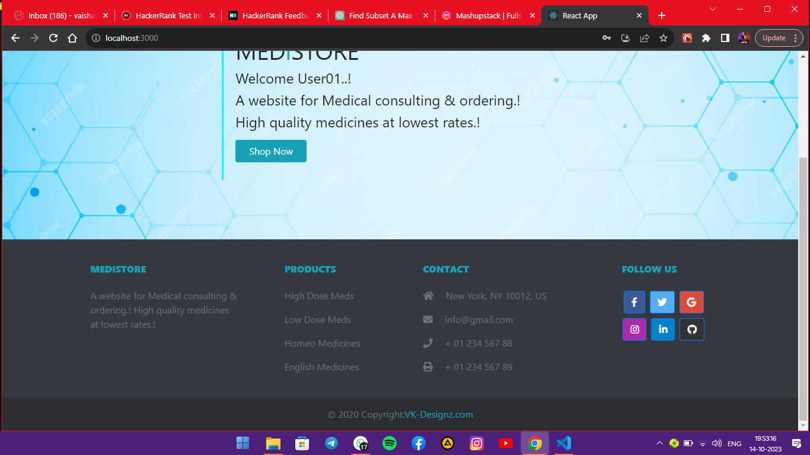The width and height of the screenshot is (810, 455).
Task: Expand the tab search dropdown chevron
Action: pyautogui.click(x=713, y=9)
